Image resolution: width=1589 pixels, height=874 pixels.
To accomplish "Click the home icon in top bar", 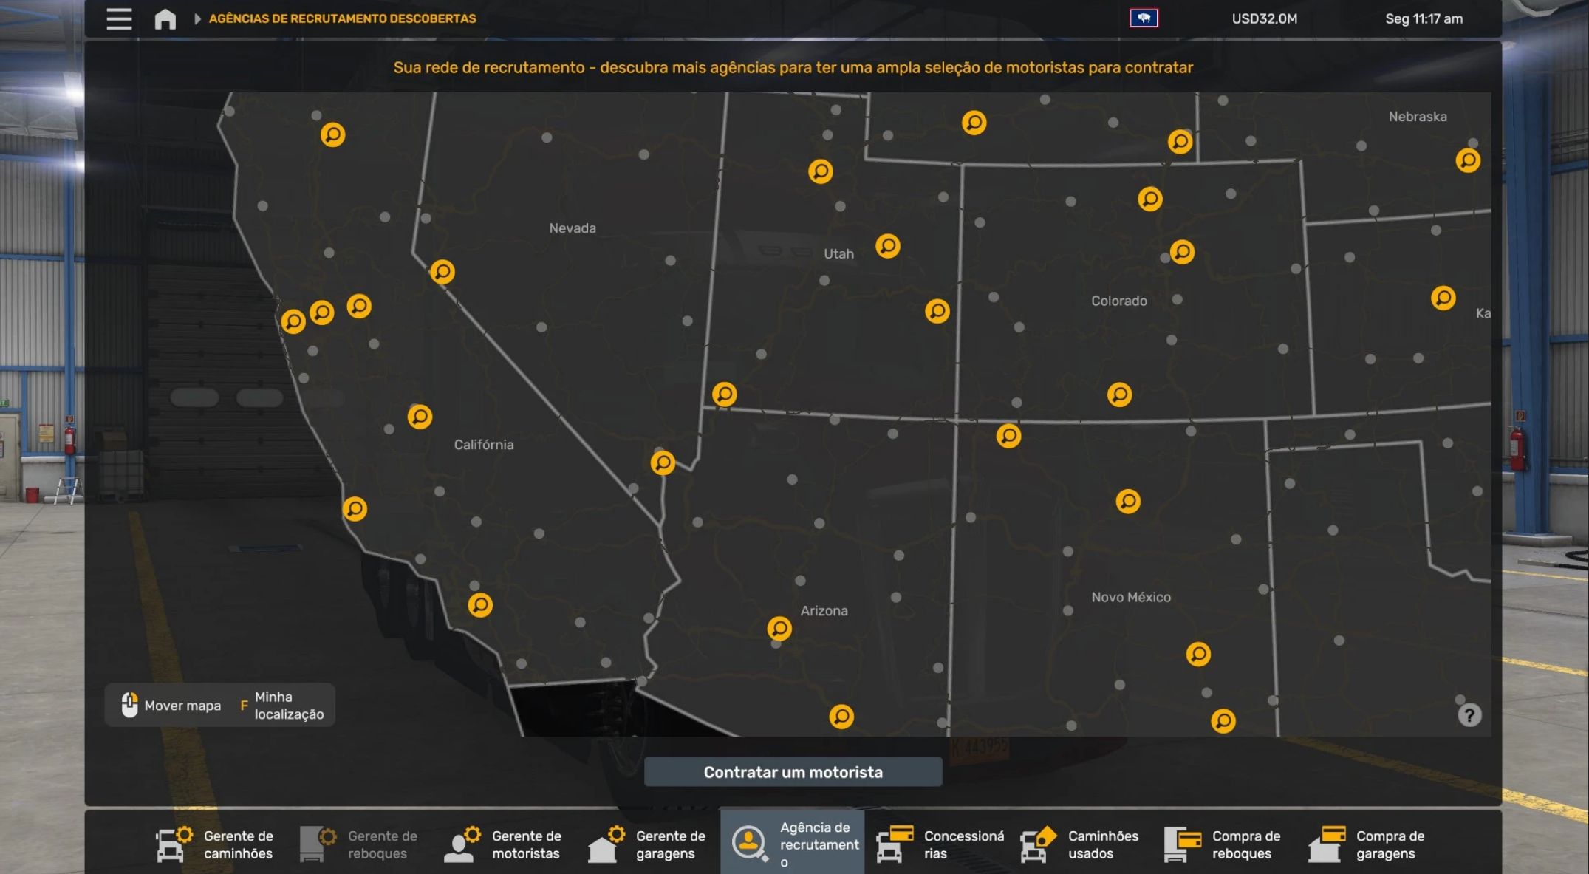I will pos(165,18).
